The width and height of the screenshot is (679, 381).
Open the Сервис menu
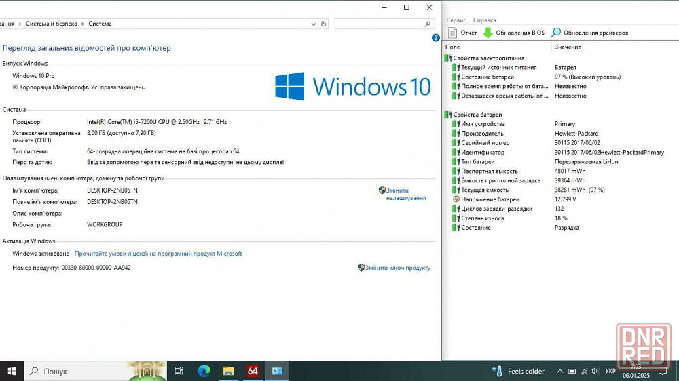point(456,20)
